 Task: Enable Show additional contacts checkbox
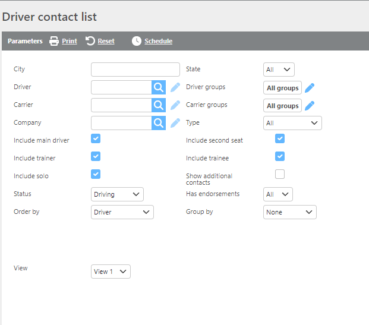(280, 174)
